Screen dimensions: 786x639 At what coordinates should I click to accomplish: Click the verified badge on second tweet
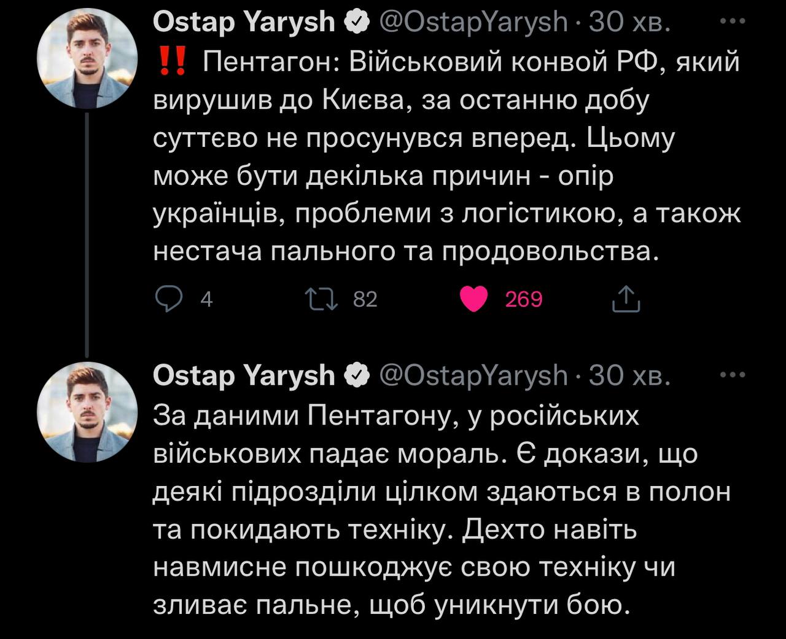coord(357,375)
